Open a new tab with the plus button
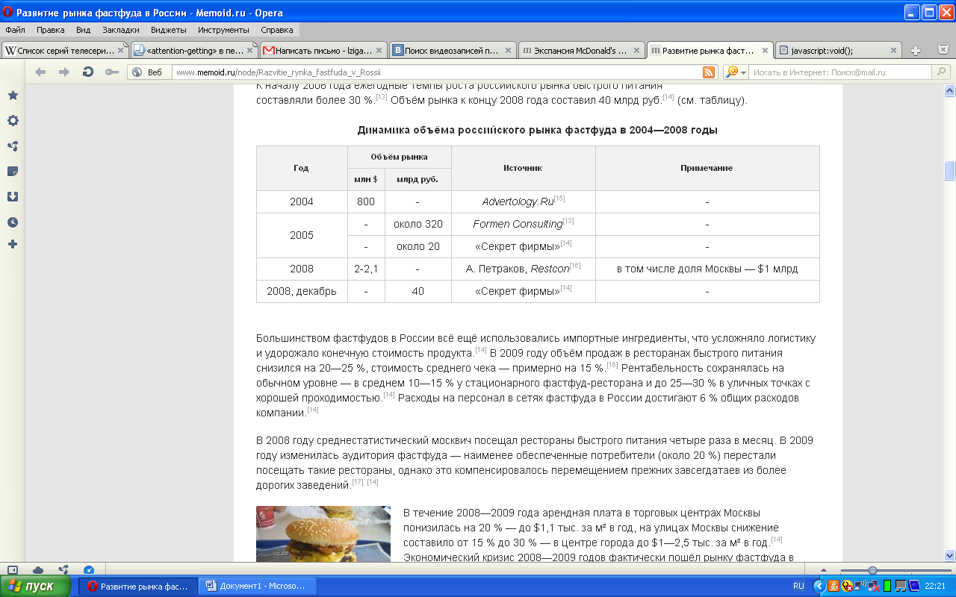The height and width of the screenshot is (597, 956). tap(916, 51)
